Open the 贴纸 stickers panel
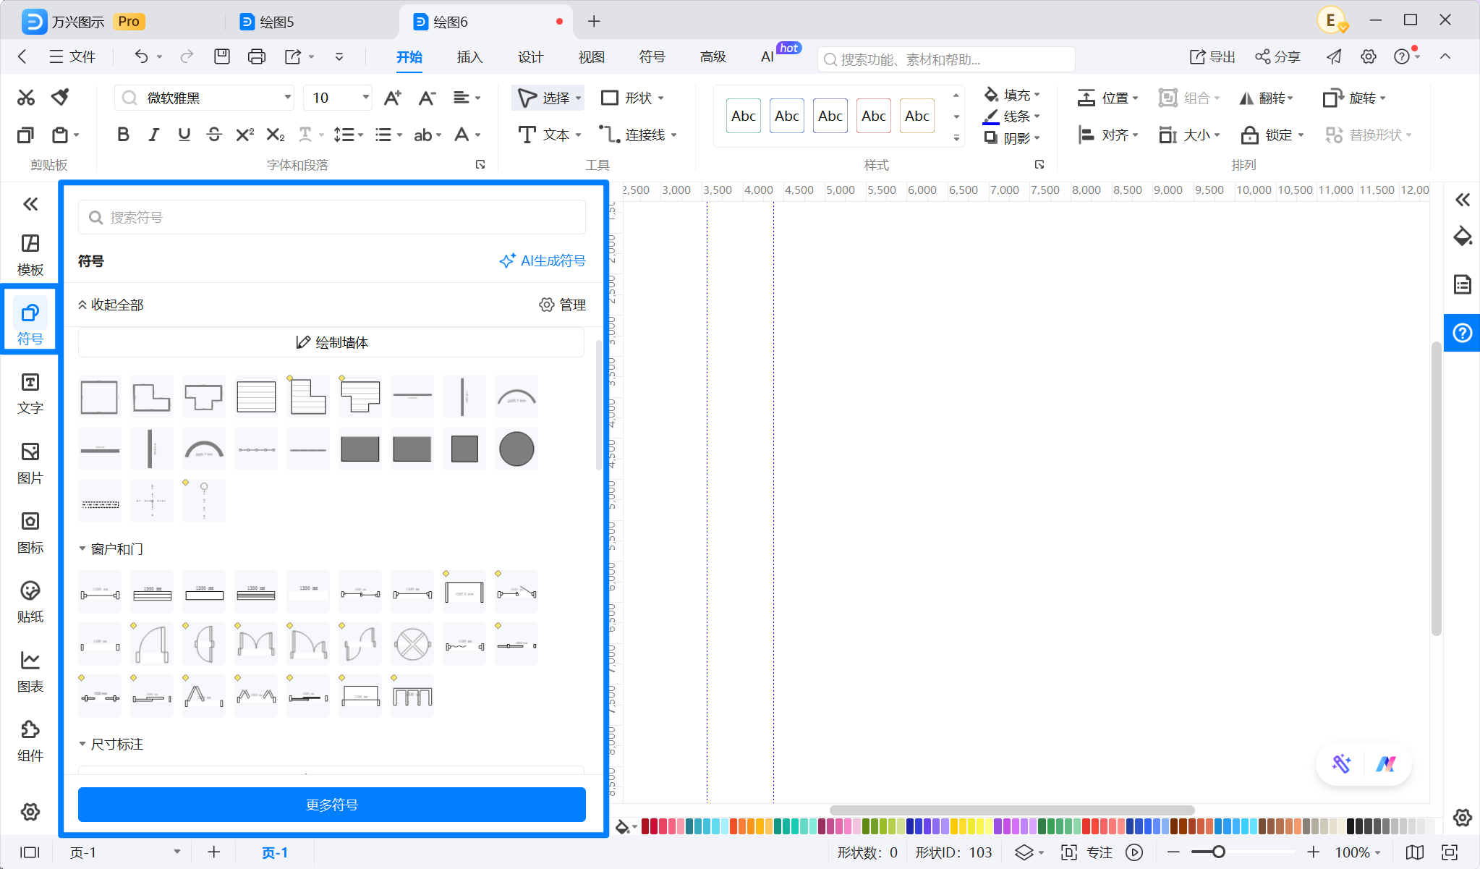The width and height of the screenshot is (1480, 869). coord(30,602)
